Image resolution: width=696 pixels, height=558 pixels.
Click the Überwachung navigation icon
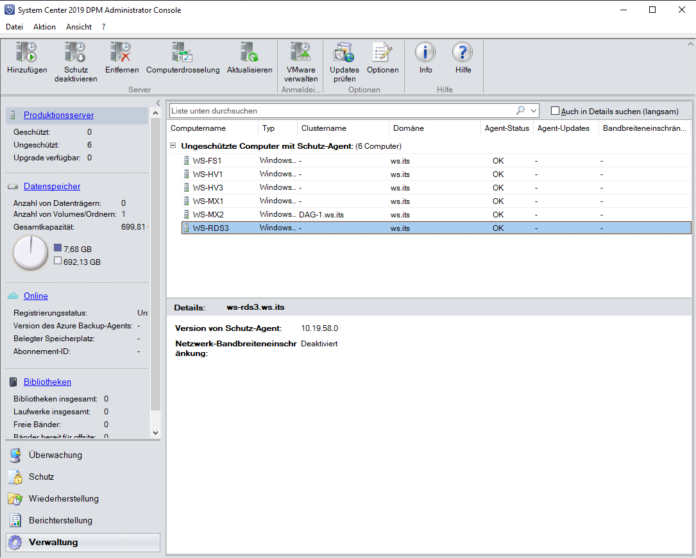pos(15,455)
